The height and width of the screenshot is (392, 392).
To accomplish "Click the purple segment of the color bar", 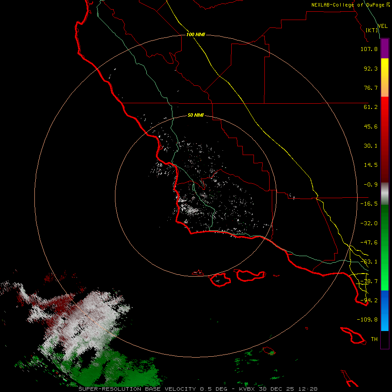I will click(x=385, y=48).
